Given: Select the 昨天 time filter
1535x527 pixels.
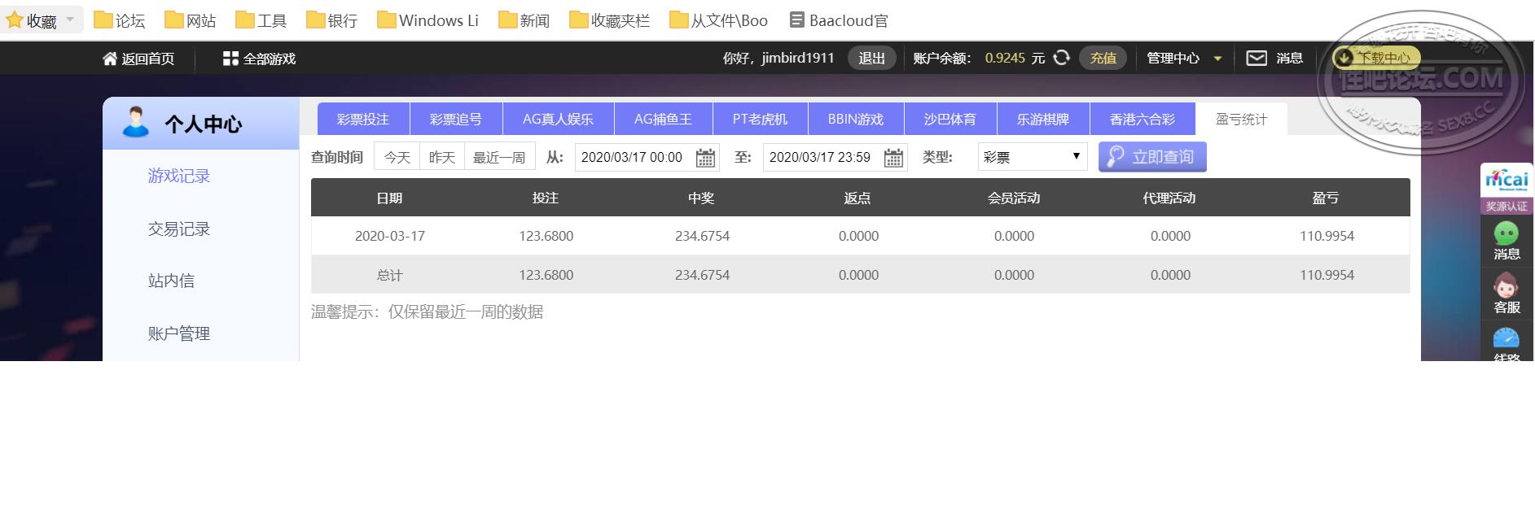Looking at the screenshot, I should click(x=441, y=157).
